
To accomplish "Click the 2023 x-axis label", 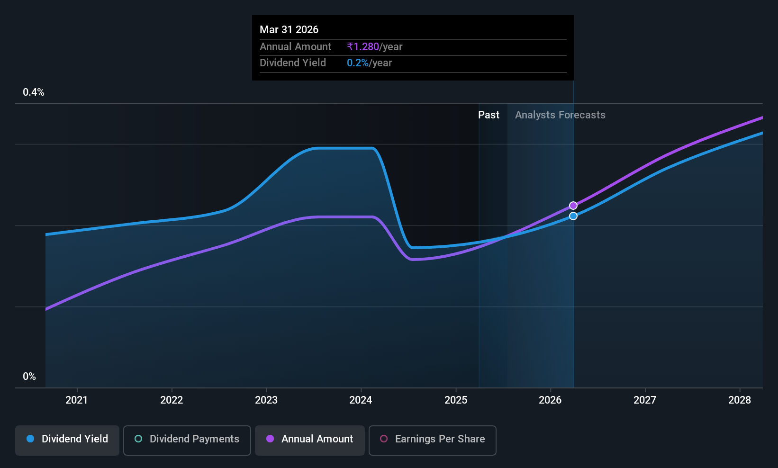I will pyautogui.click(x=266, y=400).
